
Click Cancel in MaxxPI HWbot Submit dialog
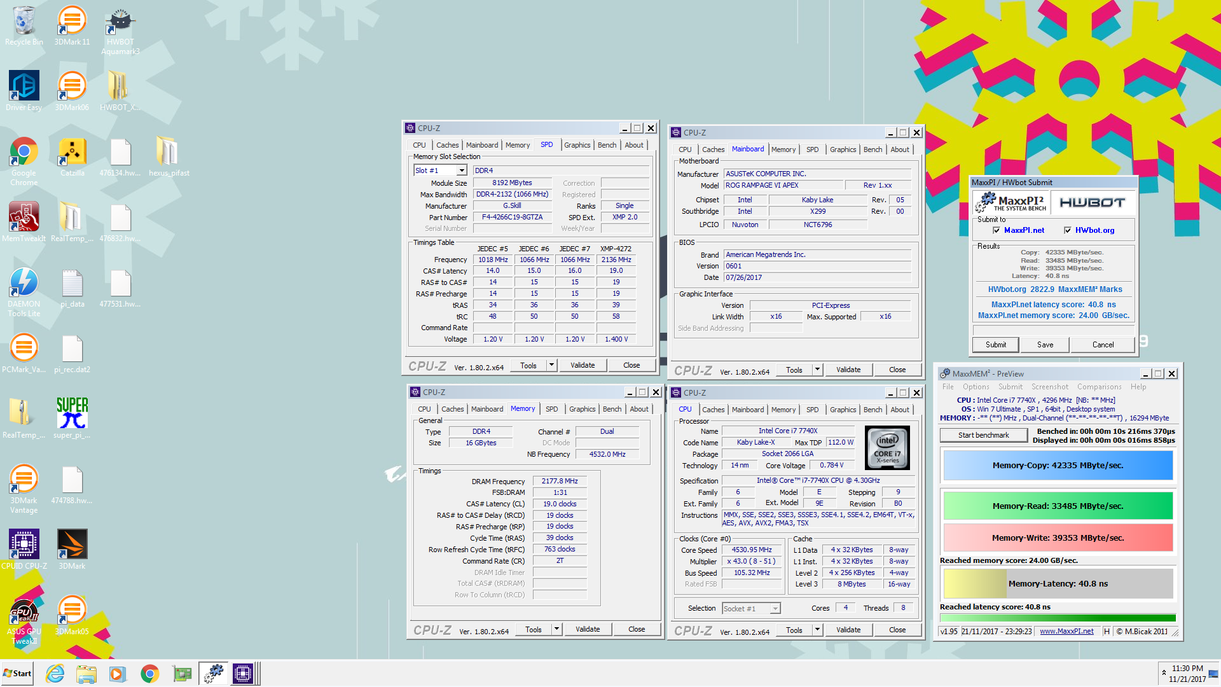point(1103,345)
